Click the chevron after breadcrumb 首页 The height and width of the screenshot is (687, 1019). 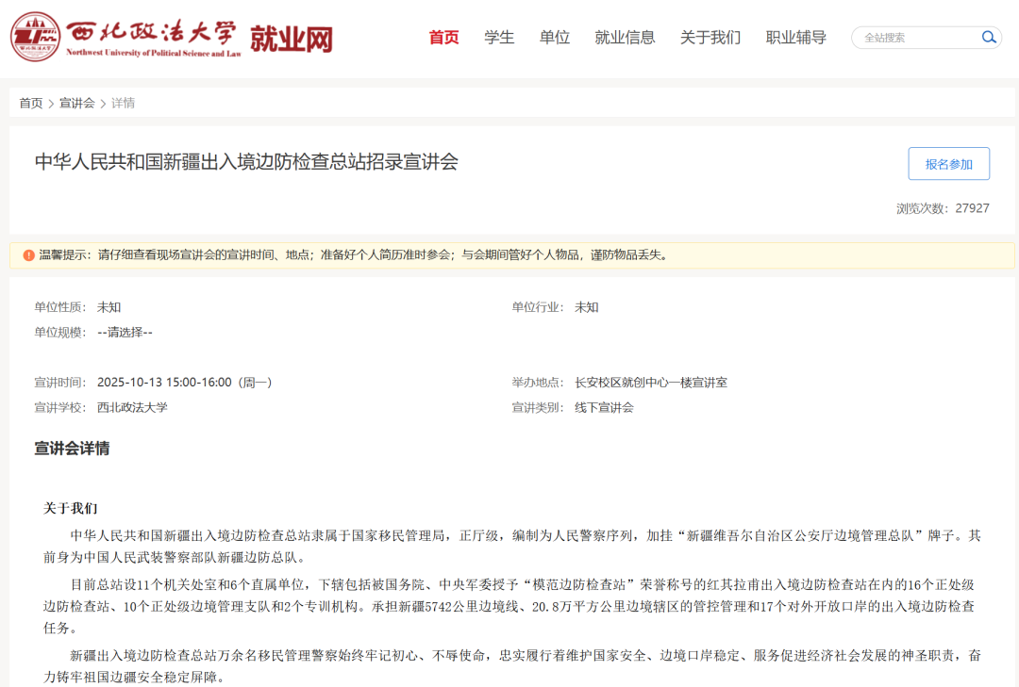click(51, 104)
